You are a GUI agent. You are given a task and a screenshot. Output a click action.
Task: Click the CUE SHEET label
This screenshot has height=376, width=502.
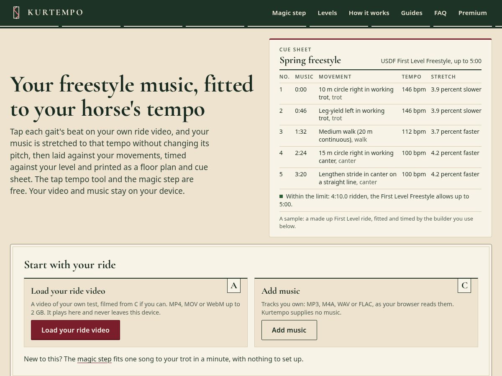[295, 49]
